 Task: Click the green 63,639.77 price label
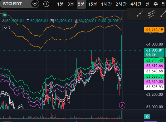(154, 76)
